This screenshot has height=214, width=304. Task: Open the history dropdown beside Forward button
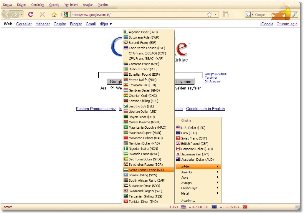[x=22, y=14]
